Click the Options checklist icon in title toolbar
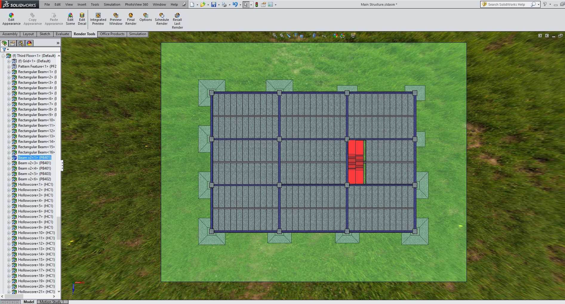 click(270, 4)
